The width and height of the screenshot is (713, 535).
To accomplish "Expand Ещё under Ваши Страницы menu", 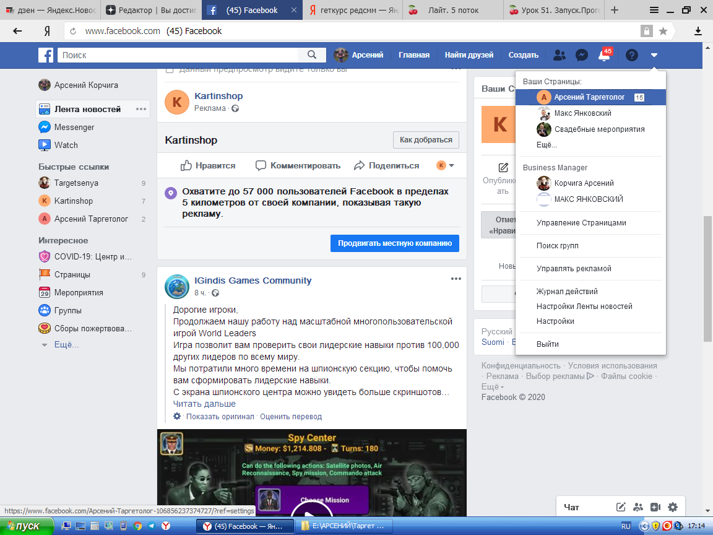I will coord(547,145).
